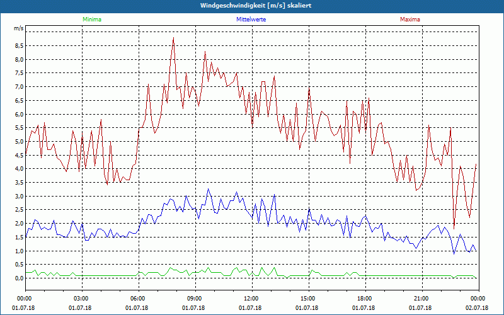The height and width of the screenshot is (315, 504).
Task: Click the 2,5 y-axis value
Action: pos(20,210)
